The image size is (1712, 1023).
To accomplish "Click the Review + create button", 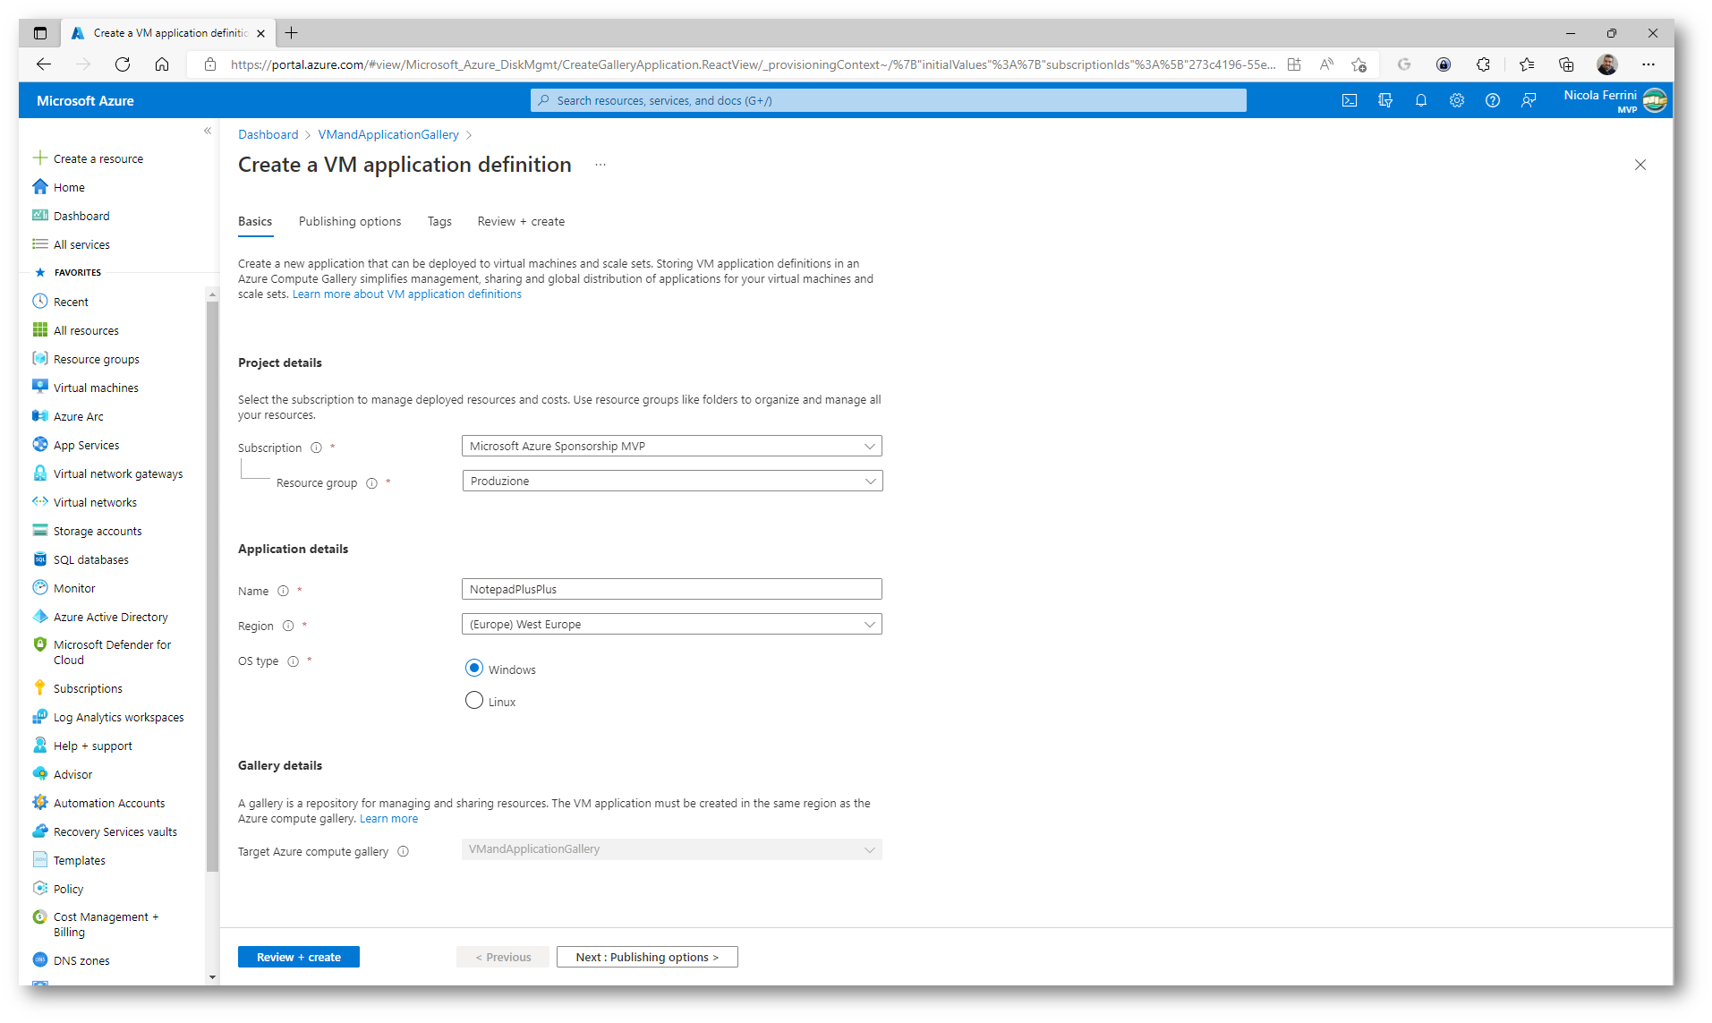I will (x=298, y=957).
